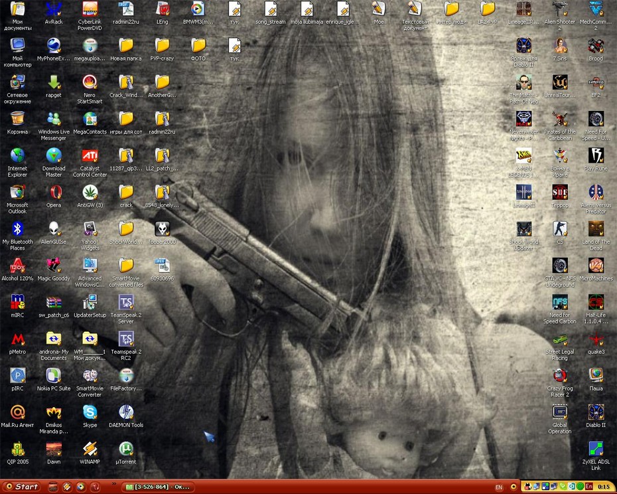Launch Magic Gooddy shortcut

[x=54, y=270]
